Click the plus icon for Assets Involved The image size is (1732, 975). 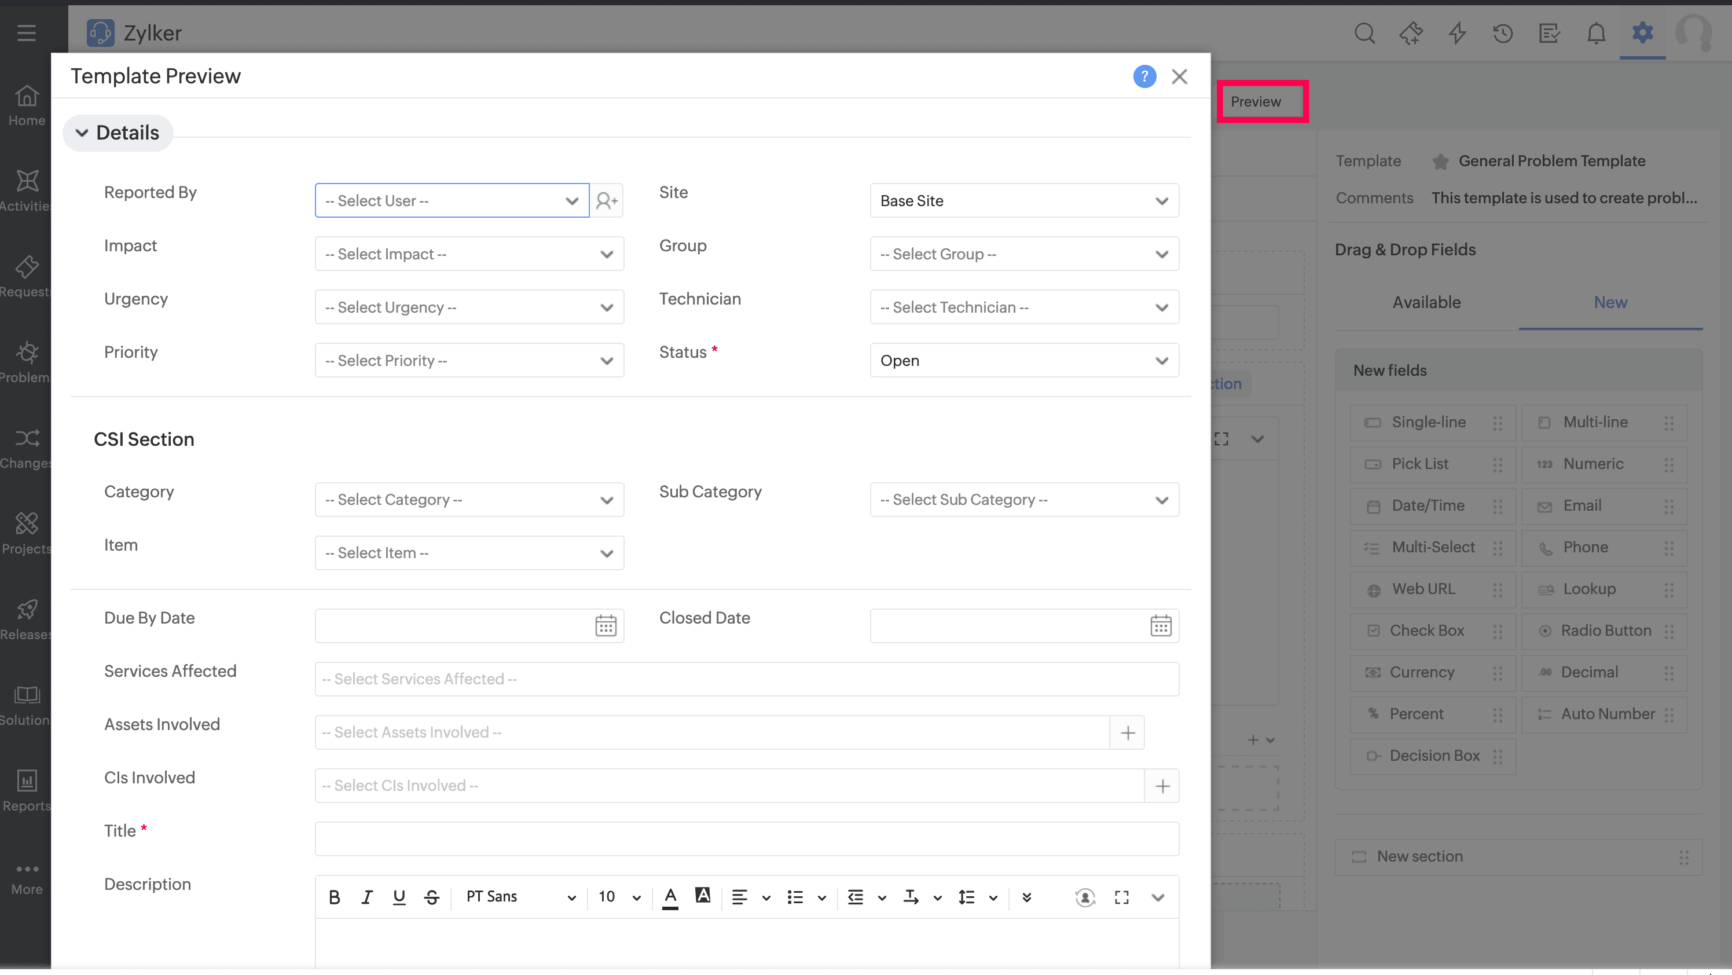pyautogui.click(x=1128, y=732)
